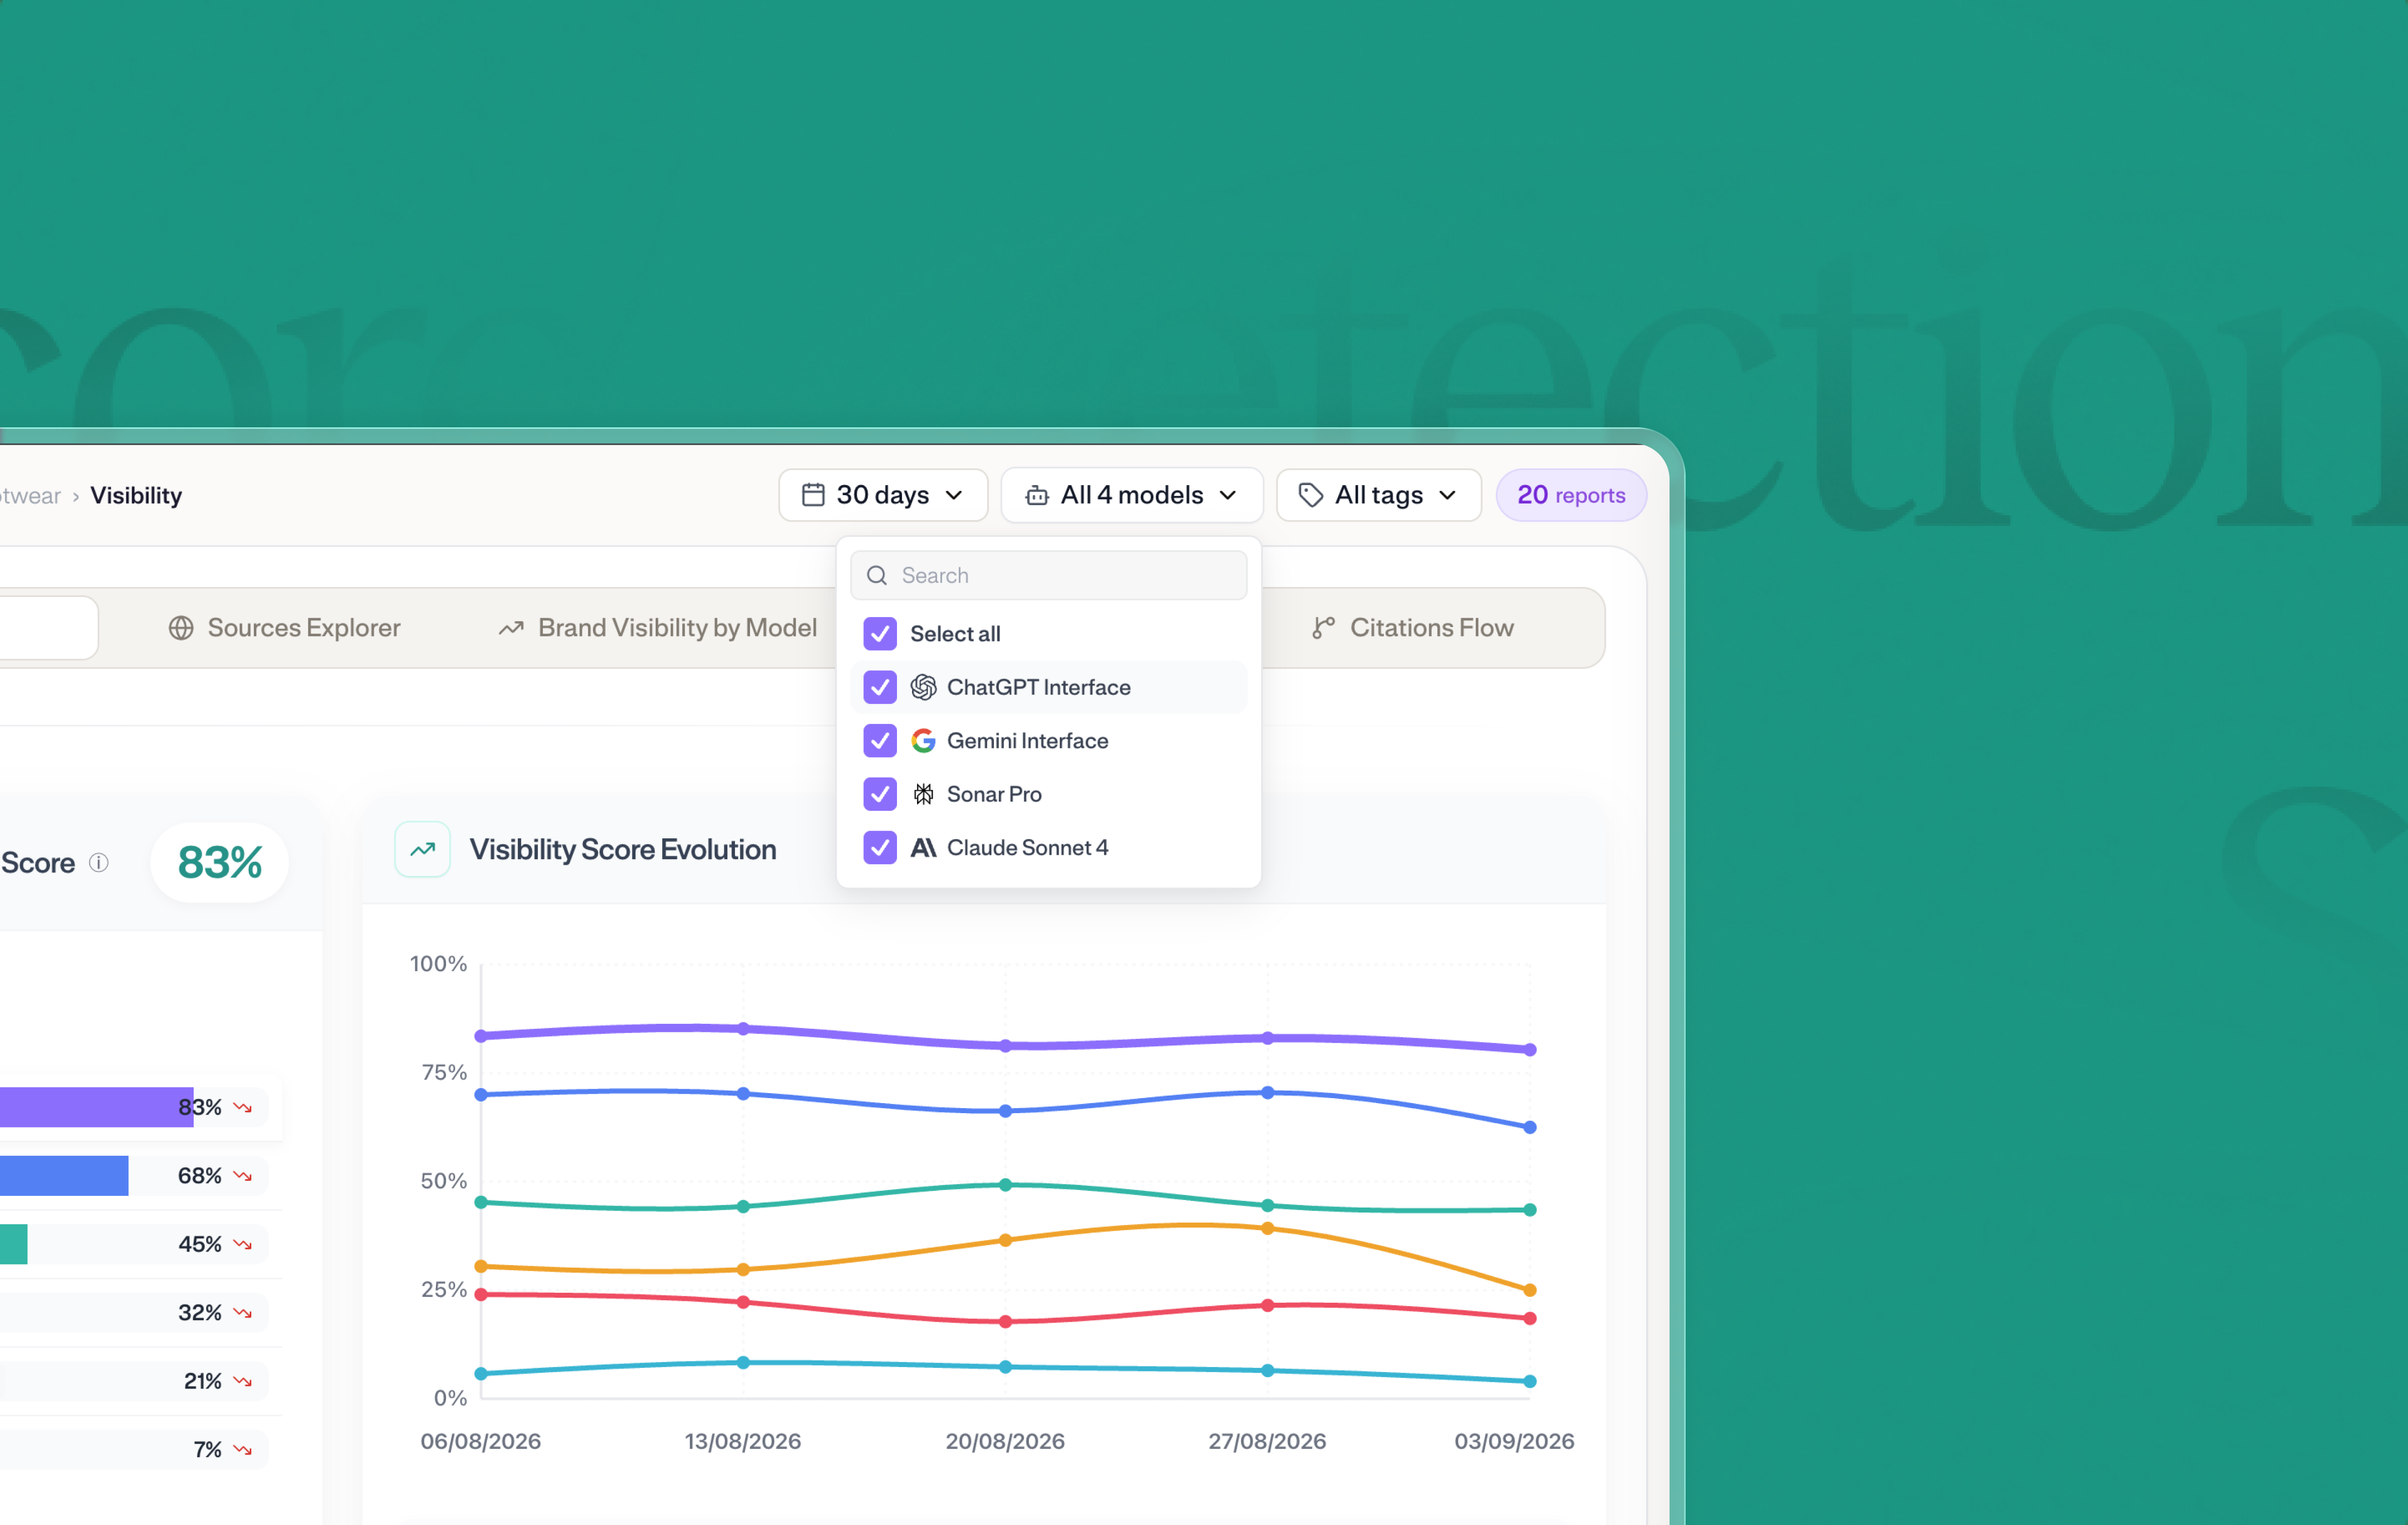2408x1525 pixels.
Task: Click the 83% visibility score badge
Action: point(219,862)
